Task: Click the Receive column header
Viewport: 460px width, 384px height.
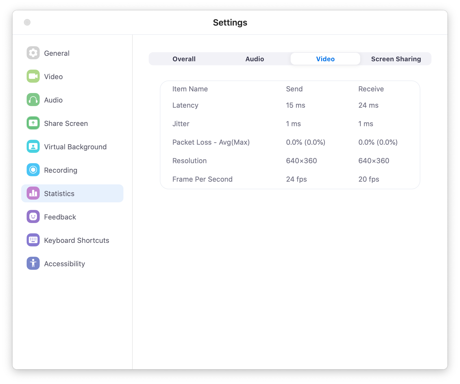Action: (371, 89)
